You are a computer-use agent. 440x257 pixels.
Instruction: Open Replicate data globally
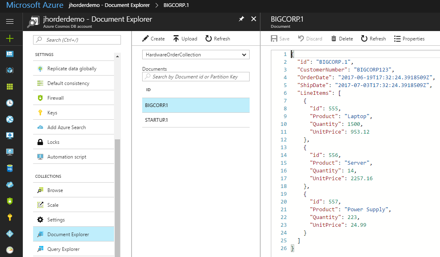coord(74,69)
